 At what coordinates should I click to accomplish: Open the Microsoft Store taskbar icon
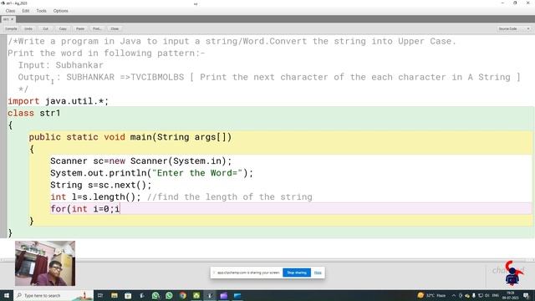[128, 295]
